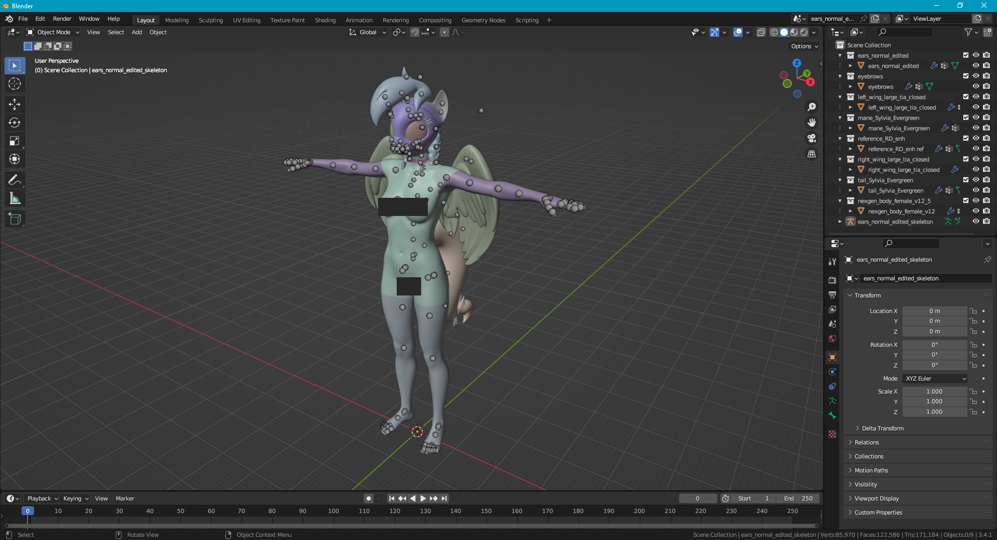Select the Scale tool
This screenshot has height=540, width=997.
click(15, 141)
